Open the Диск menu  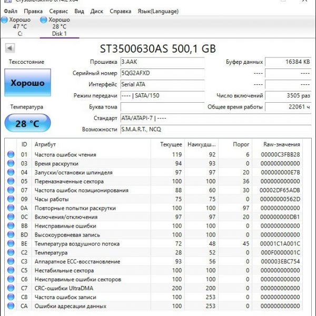pos(97,11)
